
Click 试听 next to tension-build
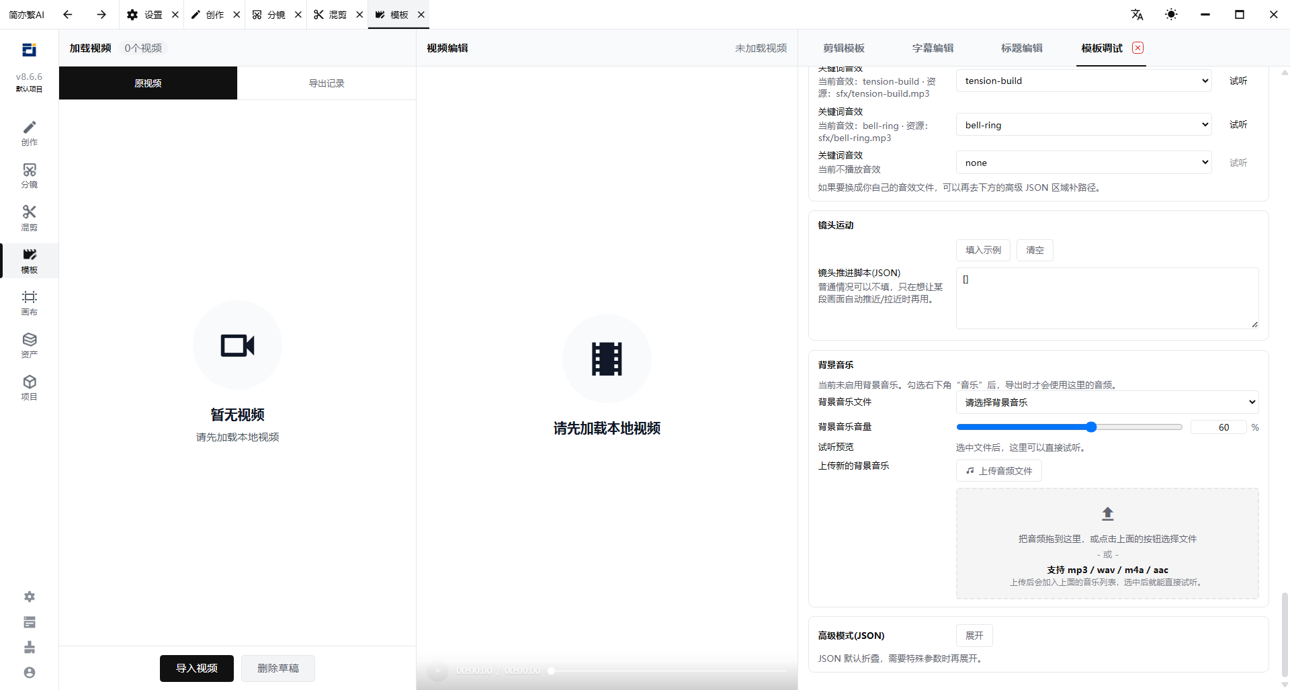1238,81
